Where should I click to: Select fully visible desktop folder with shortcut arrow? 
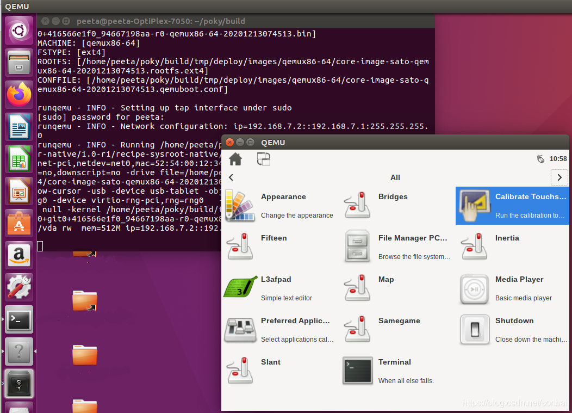point(85,301)
